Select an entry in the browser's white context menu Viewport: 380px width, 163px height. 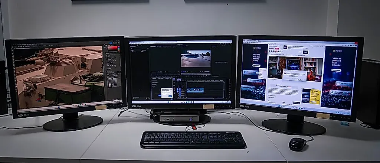point(263,74)
